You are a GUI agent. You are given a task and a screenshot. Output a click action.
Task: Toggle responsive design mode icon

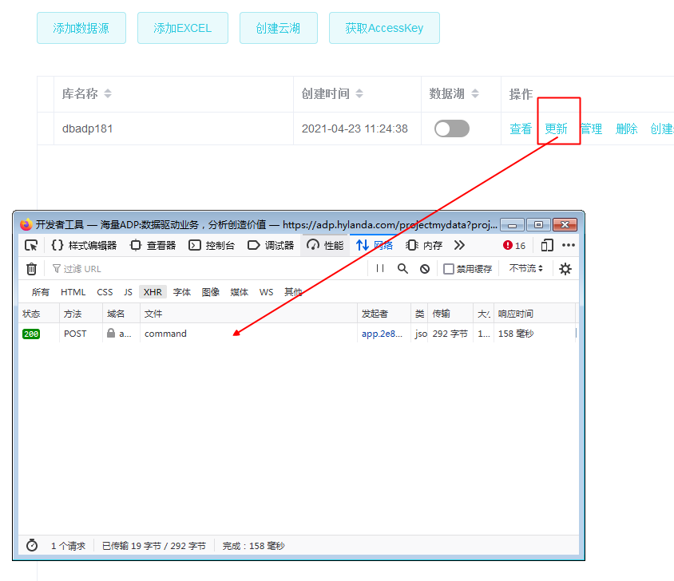coord(547,245)
